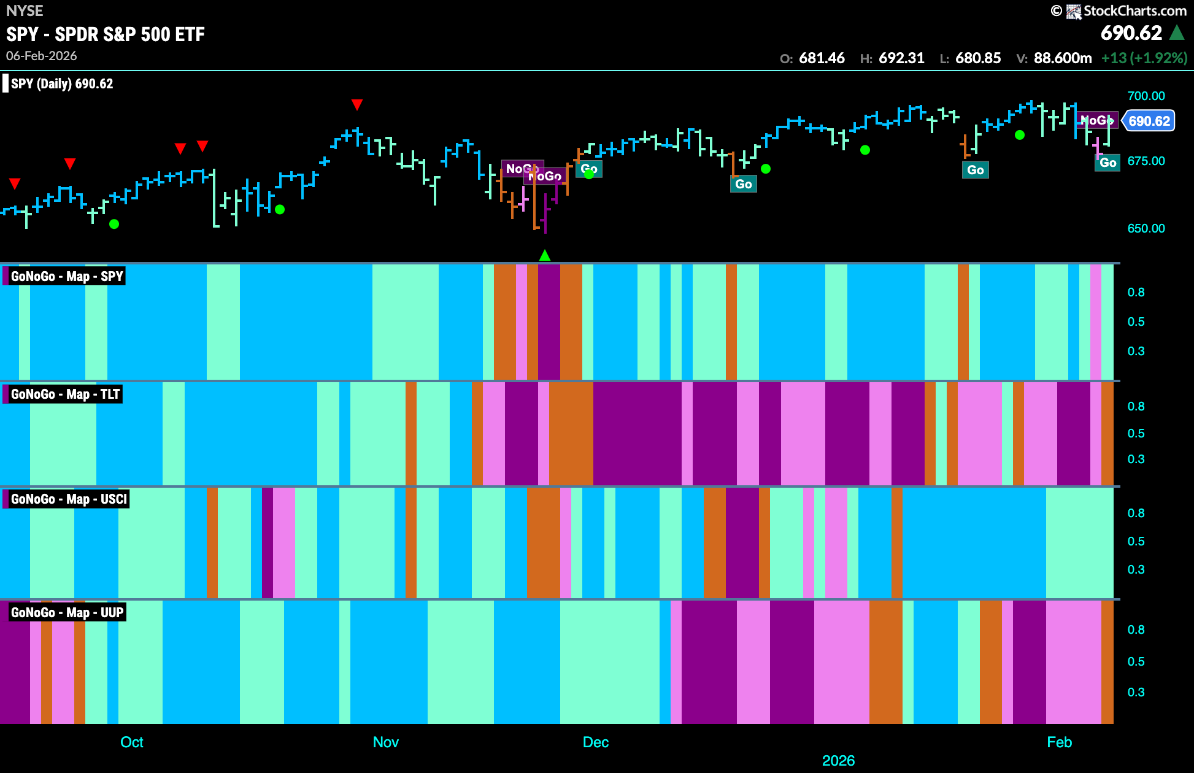The width and height of the screenshot is (1194, 773).
Task: Select the leftmost red triangle warning marker
Action: coord(15,183)
